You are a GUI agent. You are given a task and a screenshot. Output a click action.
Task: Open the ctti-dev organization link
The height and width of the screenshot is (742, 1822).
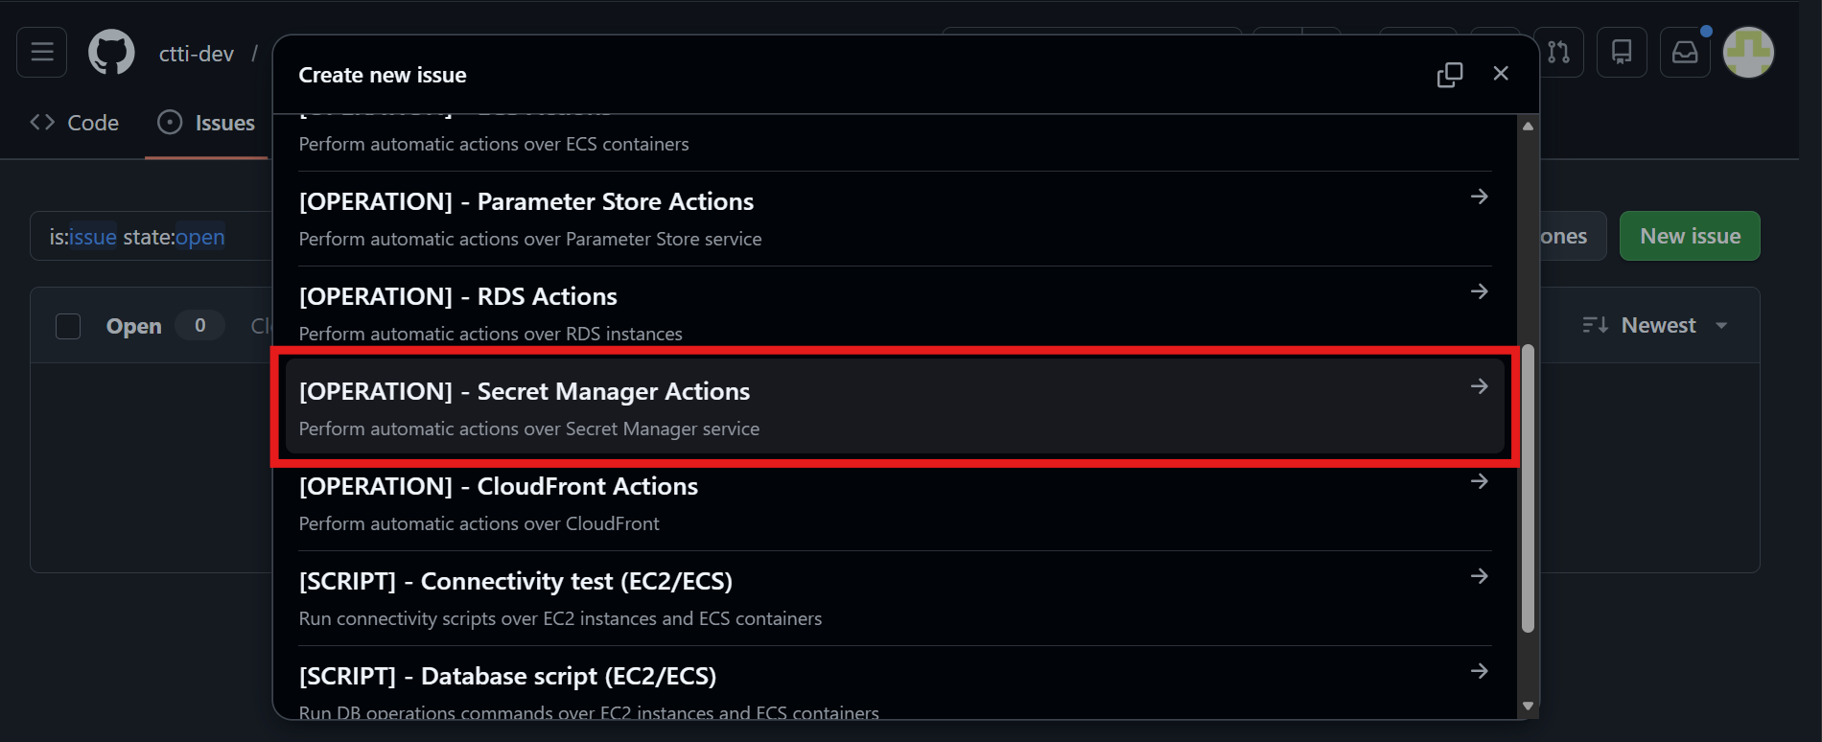[x=197, y=54]
